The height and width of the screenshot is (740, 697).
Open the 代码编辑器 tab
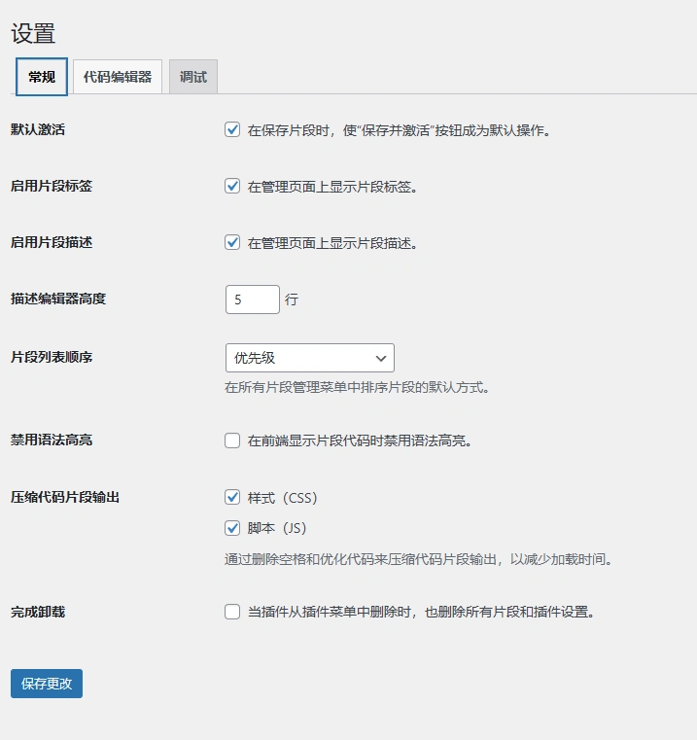[118, 77]
